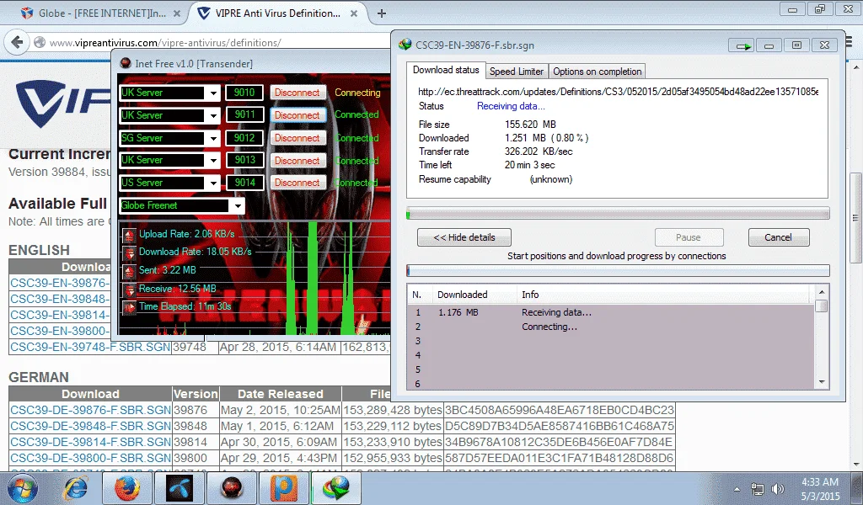Screen dimensions: 863x505
Task: Click the volume speaker tray icon
Action: [778, 489]
